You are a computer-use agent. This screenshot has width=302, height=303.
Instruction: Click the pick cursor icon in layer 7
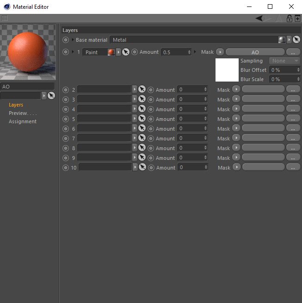coord(142,138)
